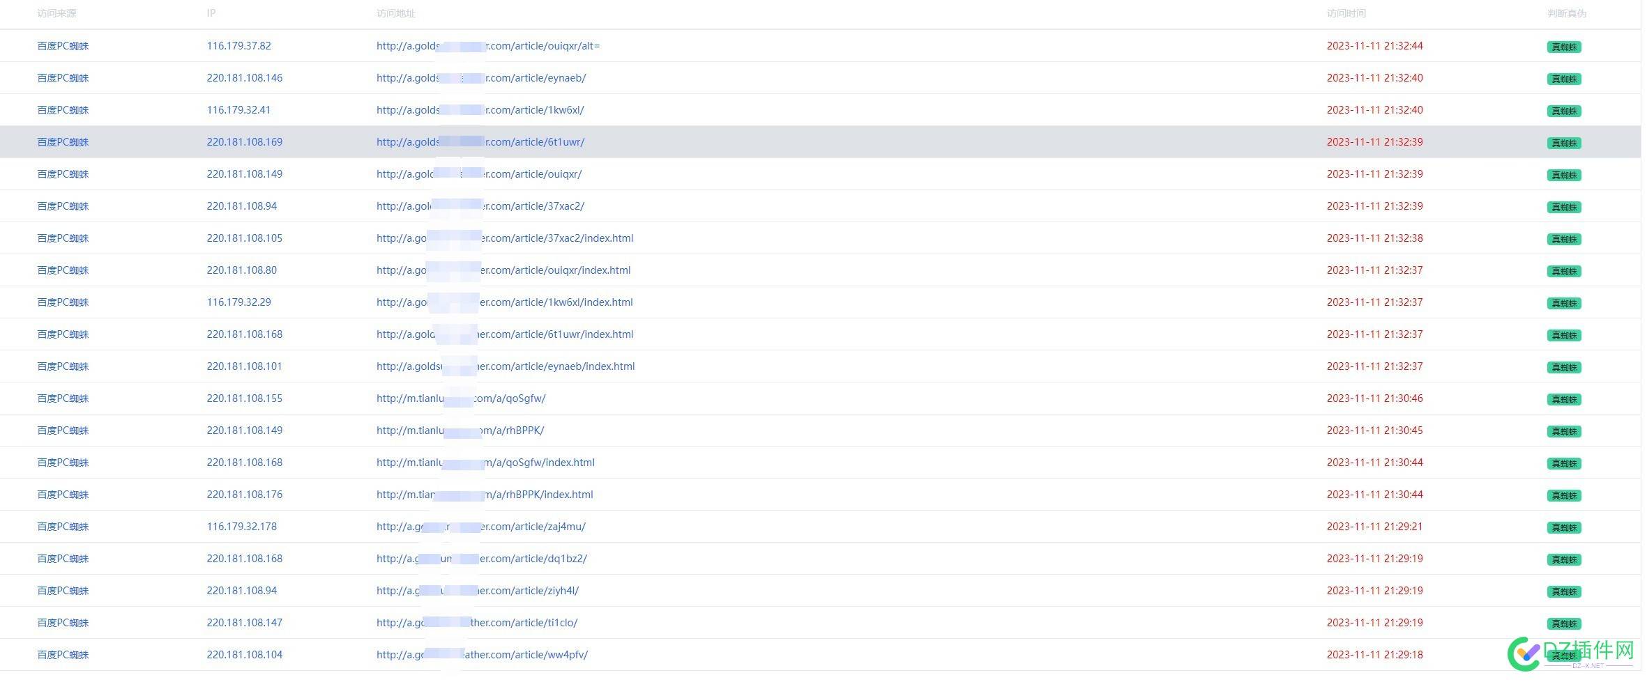Click the 访问来源 column header
The width and height of the screenshot is (1647, 682).
(x=57, y=13)
